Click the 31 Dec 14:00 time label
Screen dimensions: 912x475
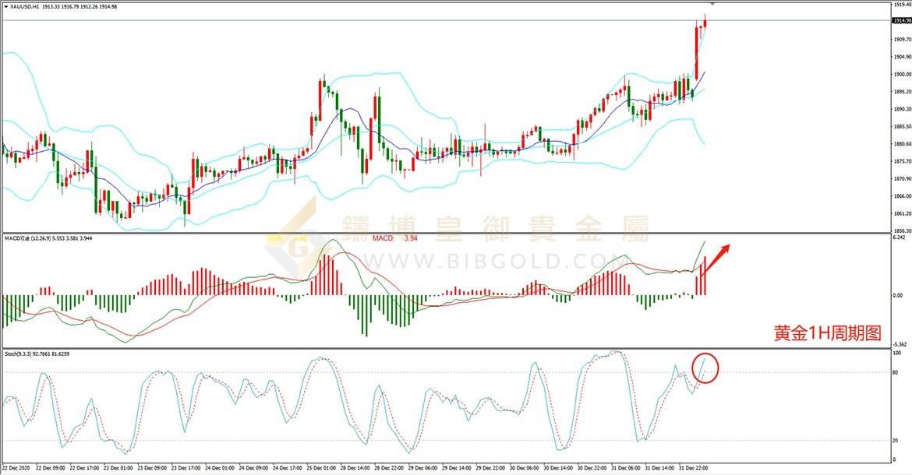tap(659, 467)
